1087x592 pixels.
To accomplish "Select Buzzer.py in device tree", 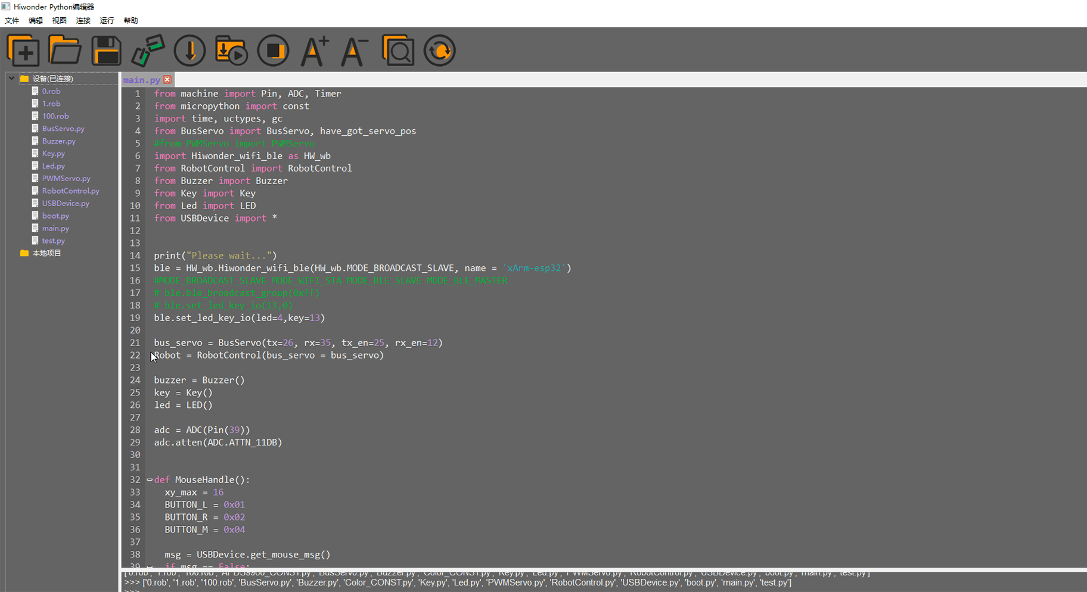I will click(59, 141).
